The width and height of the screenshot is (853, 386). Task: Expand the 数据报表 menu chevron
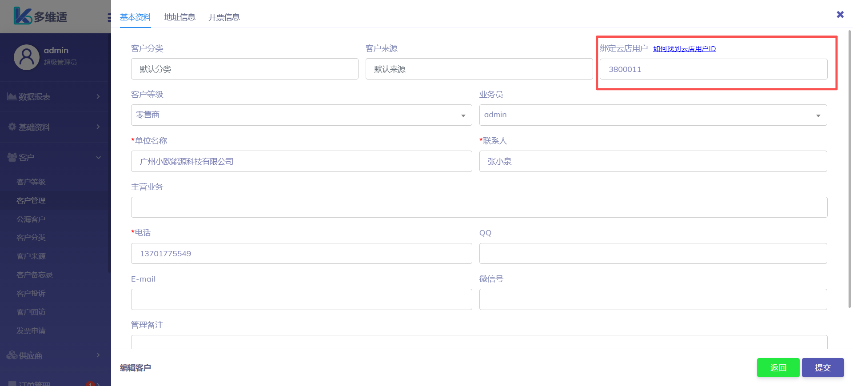(98, 96)
